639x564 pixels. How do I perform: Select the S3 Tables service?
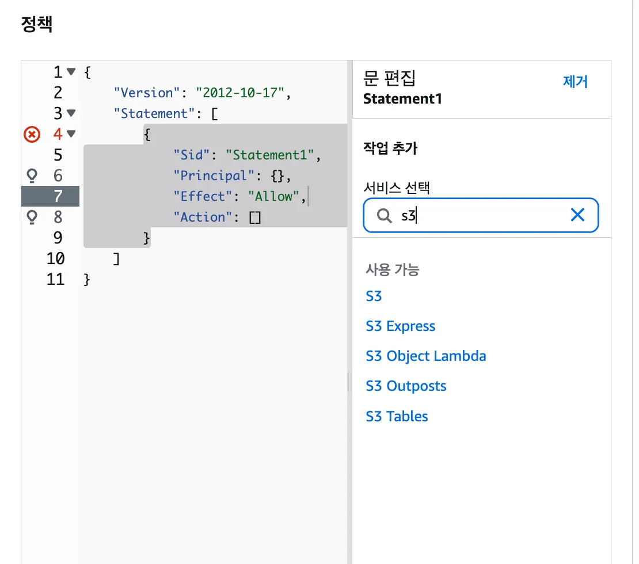397,416
